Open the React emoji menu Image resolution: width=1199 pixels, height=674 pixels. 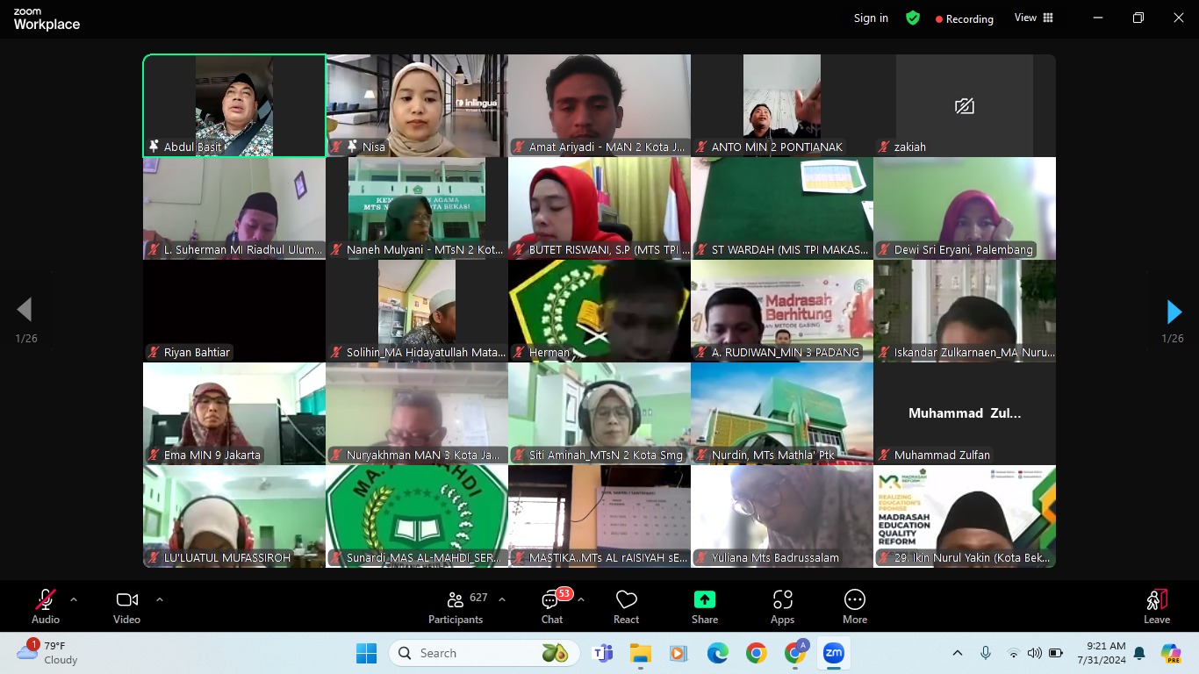626,606
